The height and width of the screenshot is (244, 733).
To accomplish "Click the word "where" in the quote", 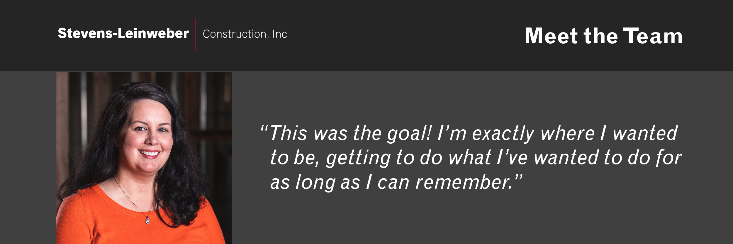I will pyautogui.click(x=567, y=133).
